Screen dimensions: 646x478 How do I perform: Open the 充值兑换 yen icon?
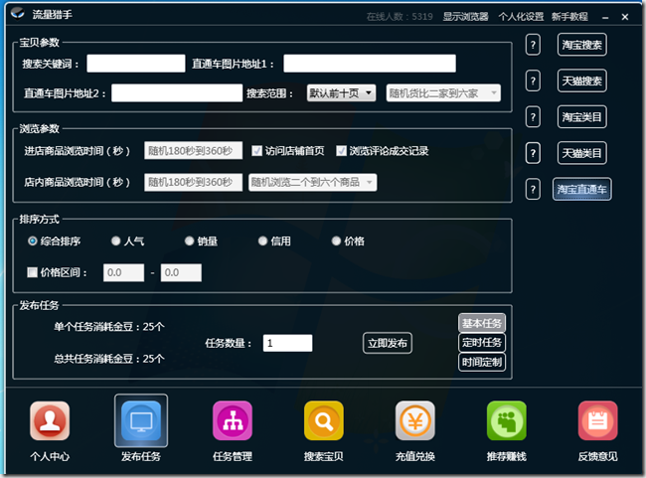point(415,420)
